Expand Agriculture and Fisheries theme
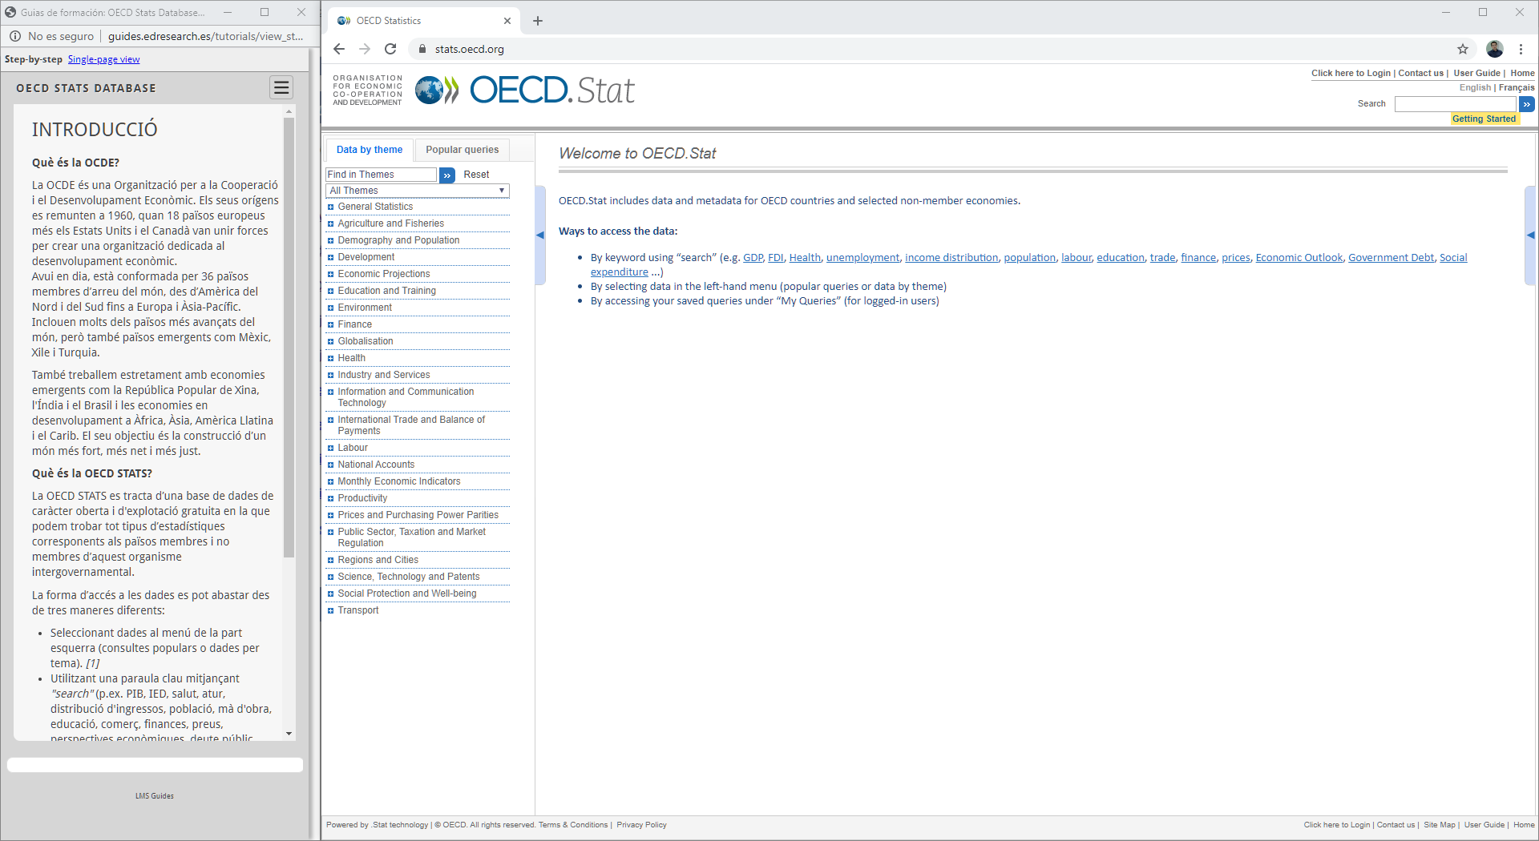The width and height of the screenshot is (1539, 841). pos(330,223)
